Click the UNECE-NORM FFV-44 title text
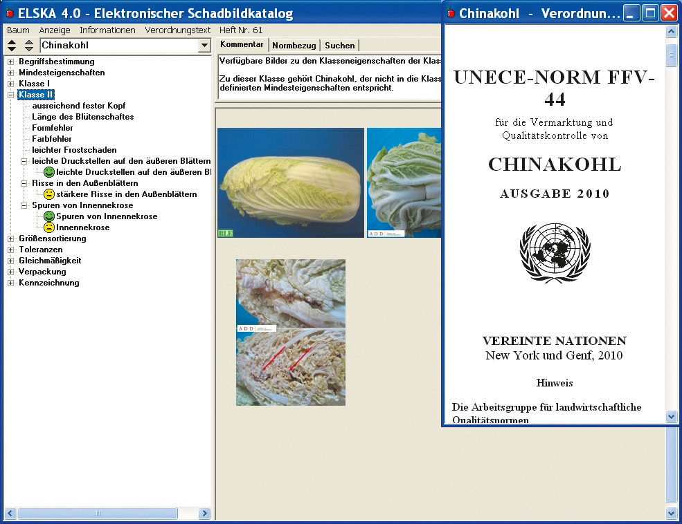Viewport: 682px width, 524px height. [x=554, y=88]
